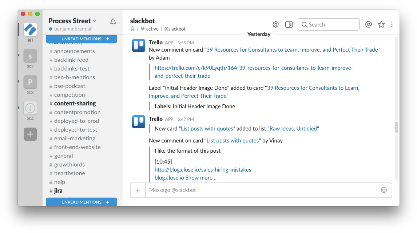
Task: Switch to the workspace labeled S
Action: tap(30, 56)
